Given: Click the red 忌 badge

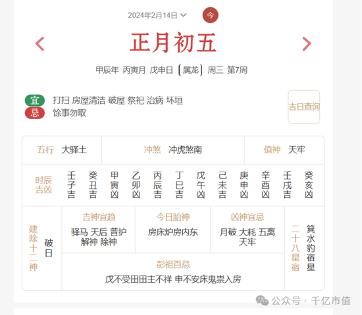Looking at the screenshot, I should (x=35, y=113).
